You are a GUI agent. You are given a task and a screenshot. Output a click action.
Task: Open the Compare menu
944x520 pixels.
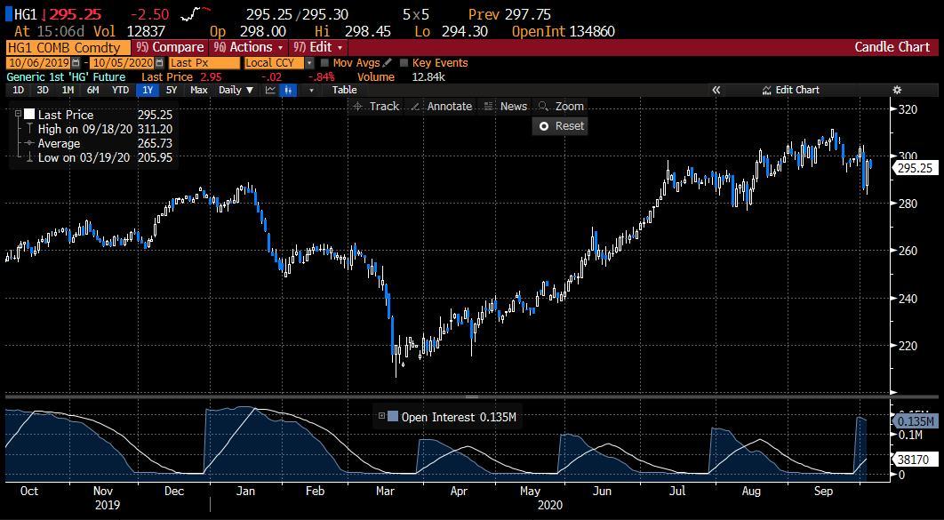click(170, 47)
